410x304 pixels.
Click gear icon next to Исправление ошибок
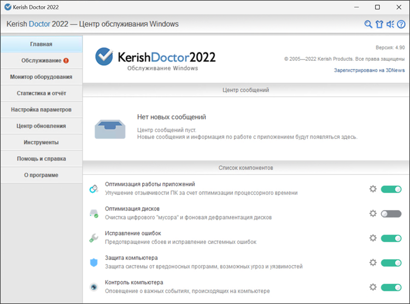click(373, 238)
